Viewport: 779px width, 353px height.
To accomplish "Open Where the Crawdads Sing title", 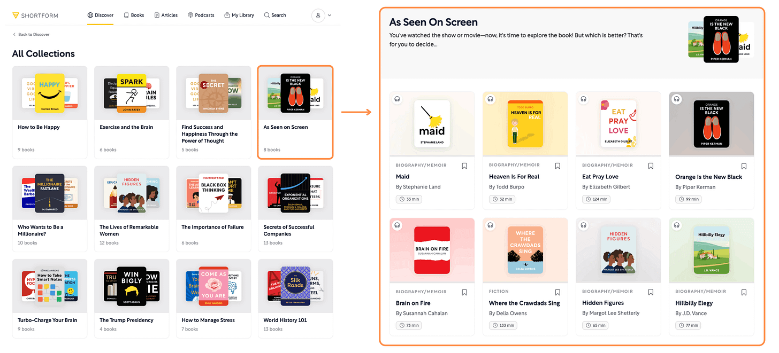I will click(x=524, y=303).
